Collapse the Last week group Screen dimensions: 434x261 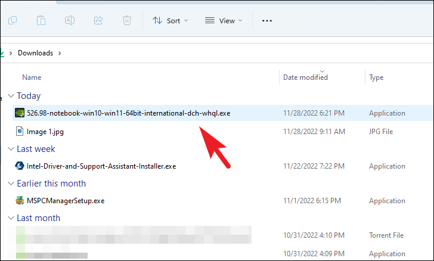click(x=11, y=149)
